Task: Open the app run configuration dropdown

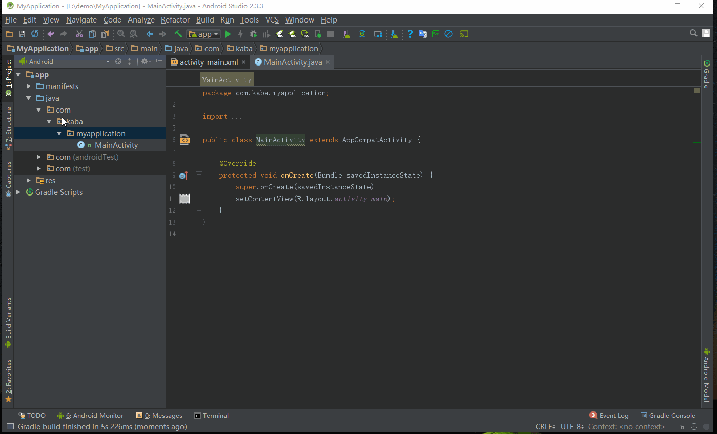Action: click(x=204, y=34)
